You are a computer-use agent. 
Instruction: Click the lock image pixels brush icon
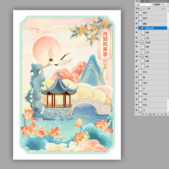click(144, 8)
